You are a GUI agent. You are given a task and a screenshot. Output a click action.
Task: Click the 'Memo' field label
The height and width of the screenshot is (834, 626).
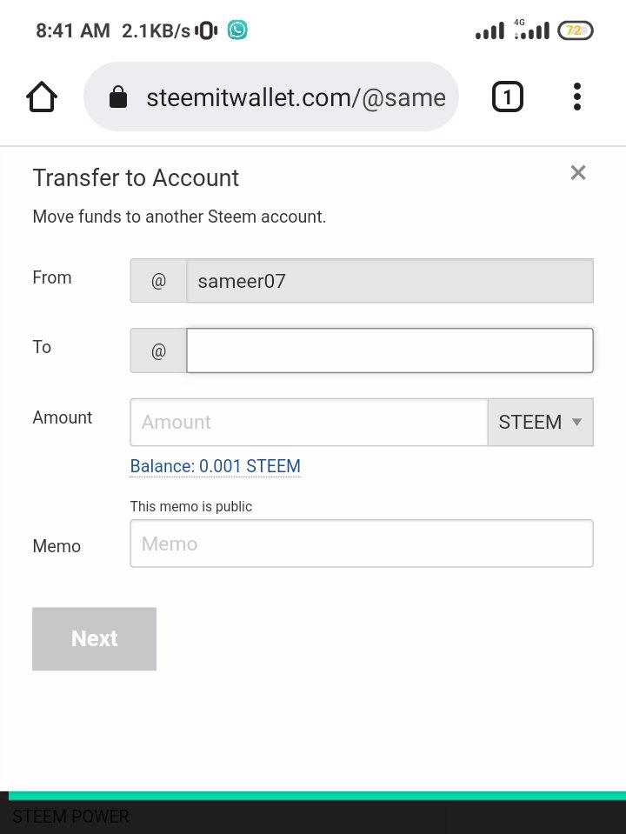click(x=57, y=546)
